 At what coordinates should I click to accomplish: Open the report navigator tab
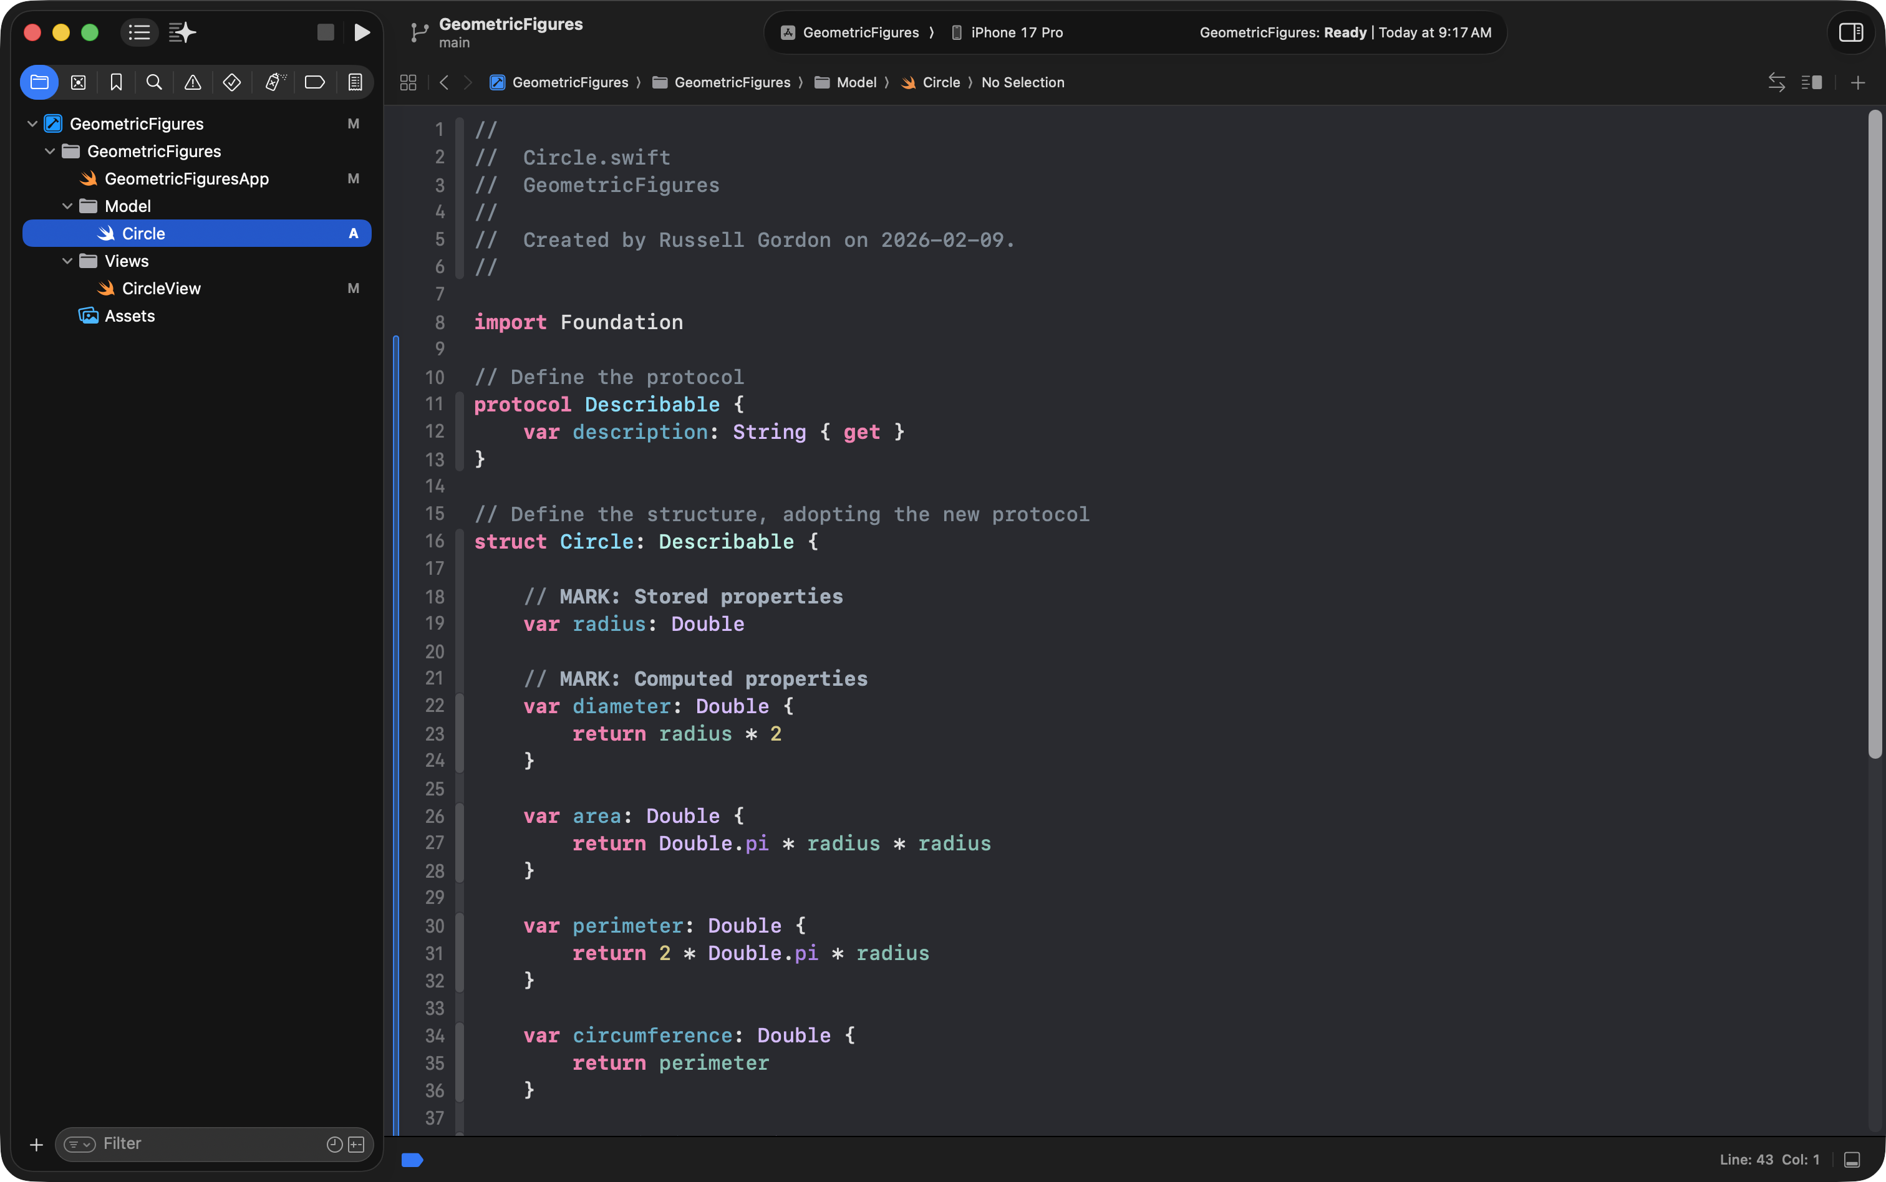tap(355, 82)
